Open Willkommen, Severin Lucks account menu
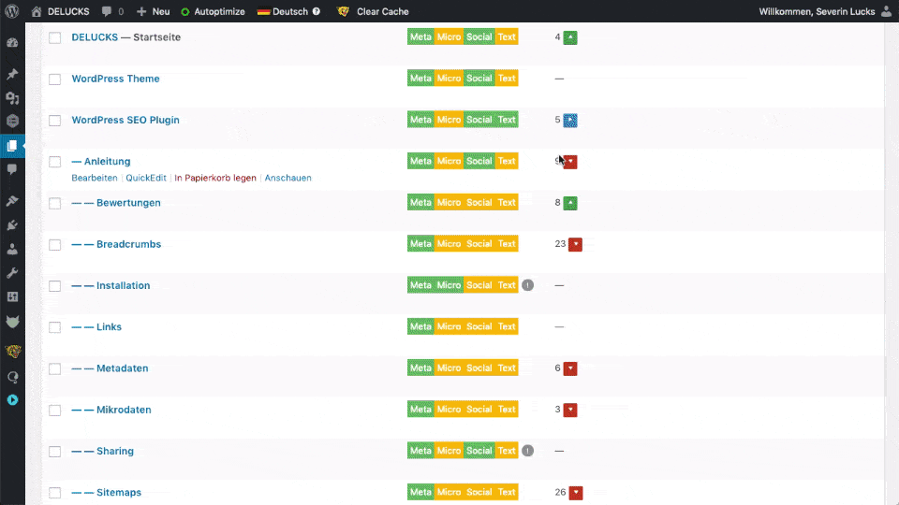 (x=824, y=11)
